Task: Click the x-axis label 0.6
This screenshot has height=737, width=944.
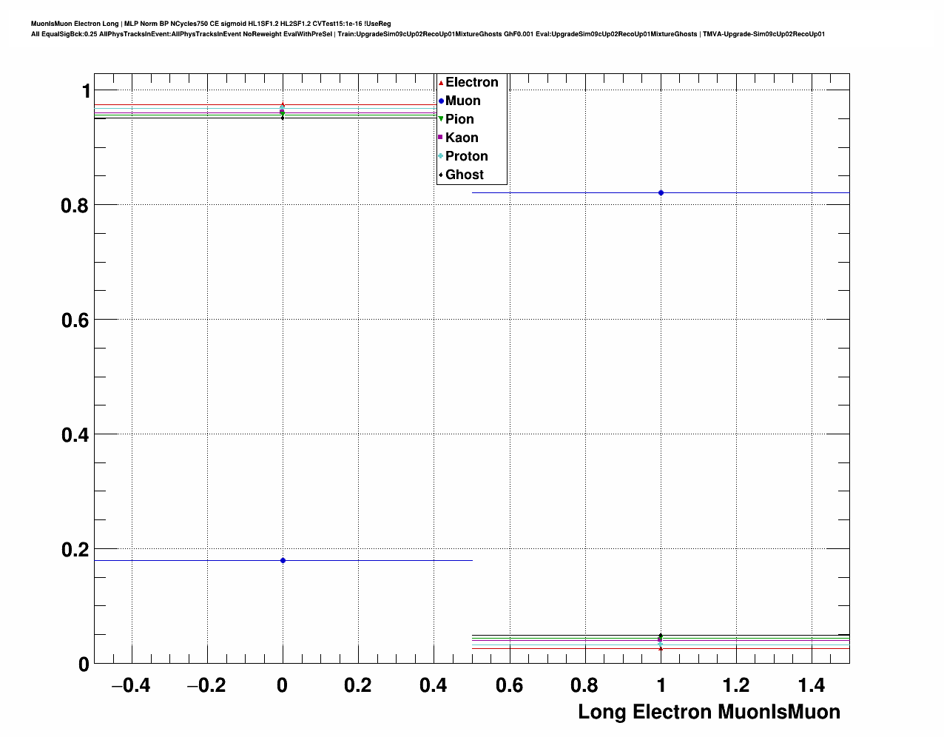Action: [x=509, y=686]
